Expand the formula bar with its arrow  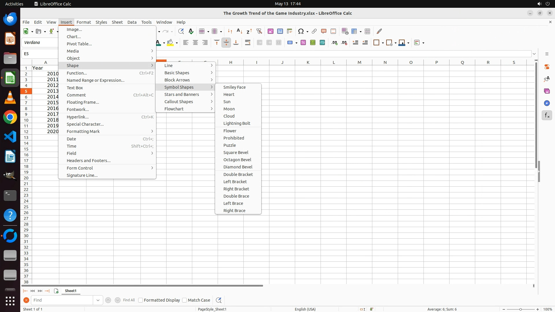click(x=534, y=54)
